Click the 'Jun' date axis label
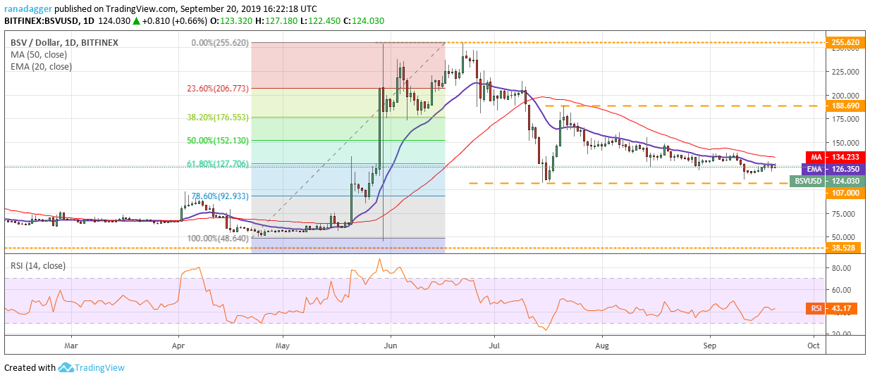The height and width of the screenshot is (380, 870). coord(390,346)
